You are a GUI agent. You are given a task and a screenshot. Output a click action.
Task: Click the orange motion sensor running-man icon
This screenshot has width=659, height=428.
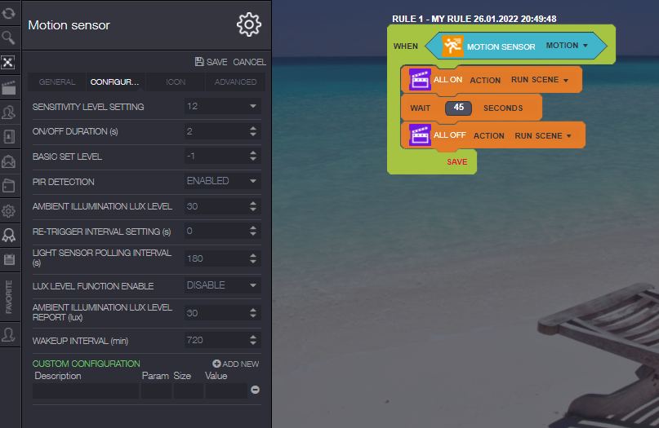pyautogui.click(x=452, y=46)
